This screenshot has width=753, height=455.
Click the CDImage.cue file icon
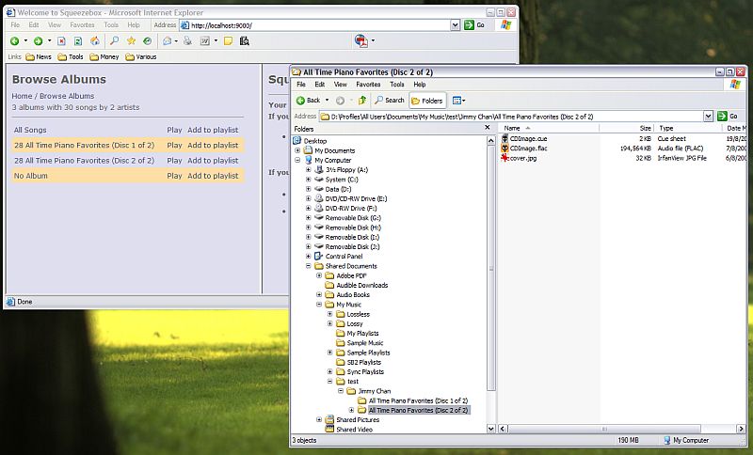click(505, 138)
